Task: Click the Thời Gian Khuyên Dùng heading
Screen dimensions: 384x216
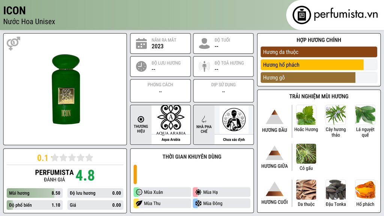Action: click(x=192, y=157)
